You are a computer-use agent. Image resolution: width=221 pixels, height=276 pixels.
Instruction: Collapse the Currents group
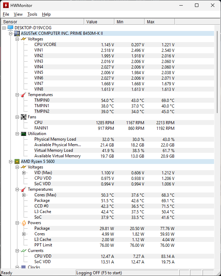point(17,251)
